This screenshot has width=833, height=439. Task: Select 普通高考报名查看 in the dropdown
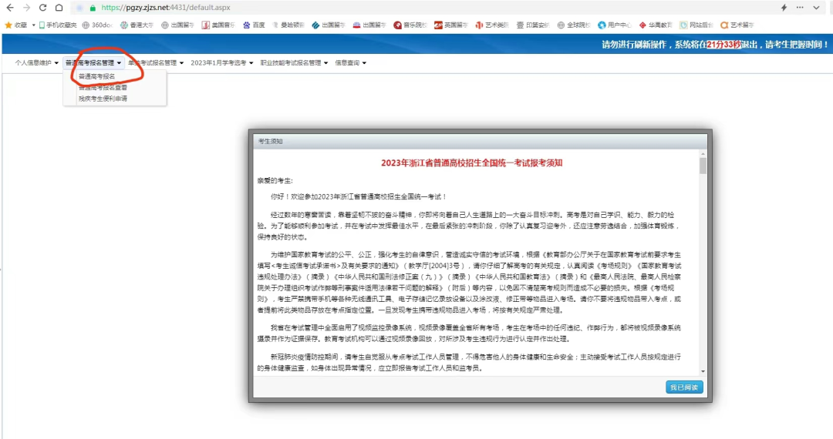point(103,88)
